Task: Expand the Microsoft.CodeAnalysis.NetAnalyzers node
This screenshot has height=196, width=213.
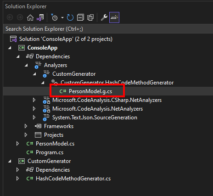Action: pyautogui.click(x=34, y=109)
